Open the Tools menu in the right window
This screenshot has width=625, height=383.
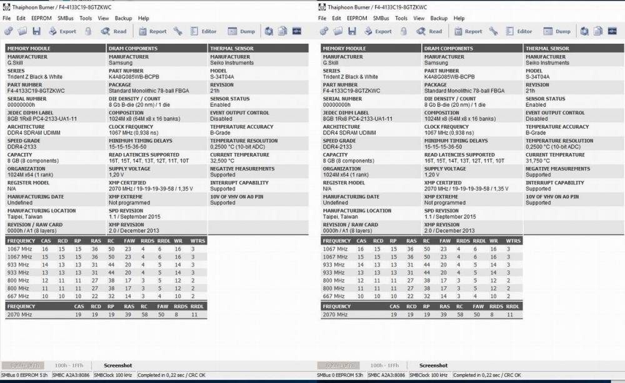pos(401,18)
